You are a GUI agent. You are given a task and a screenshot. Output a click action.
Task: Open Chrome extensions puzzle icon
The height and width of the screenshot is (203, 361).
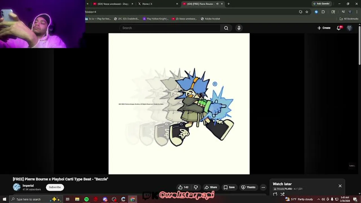click(323, 12)
